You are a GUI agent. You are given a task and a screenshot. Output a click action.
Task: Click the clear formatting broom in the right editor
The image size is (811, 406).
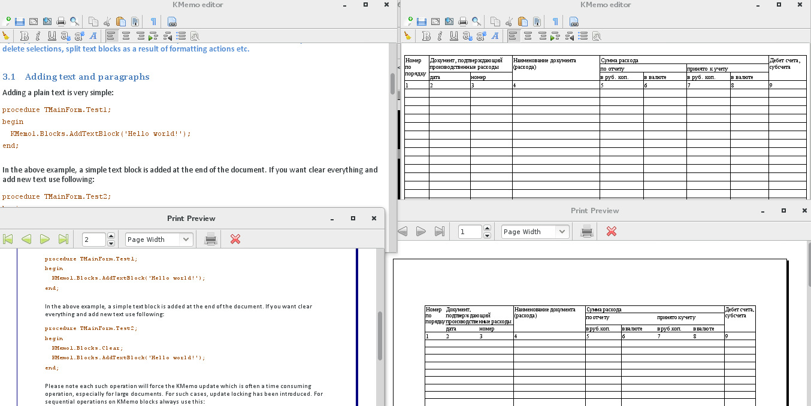coord(410,36)
